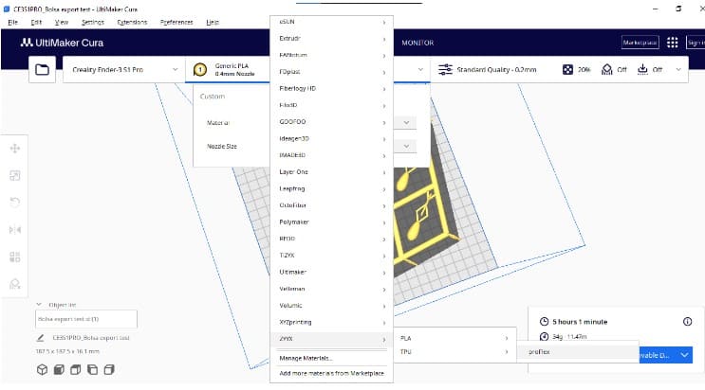The image size is (705, 390).
Task: Expand the PLA submenu under ZYYX
Action: 455,338
